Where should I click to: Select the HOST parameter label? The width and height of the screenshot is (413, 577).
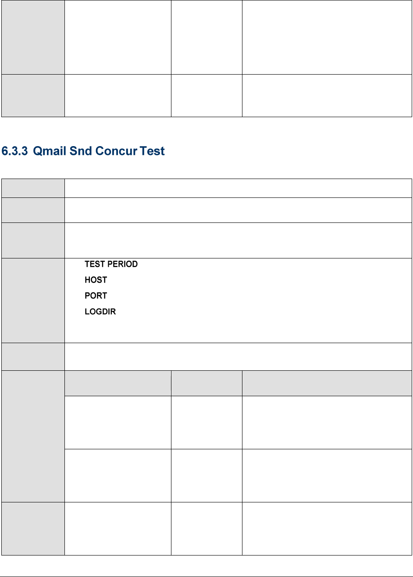[96, 280]
